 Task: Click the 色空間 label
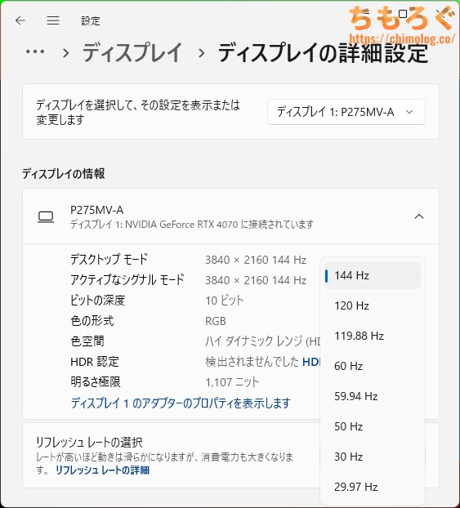click(87, 341)
